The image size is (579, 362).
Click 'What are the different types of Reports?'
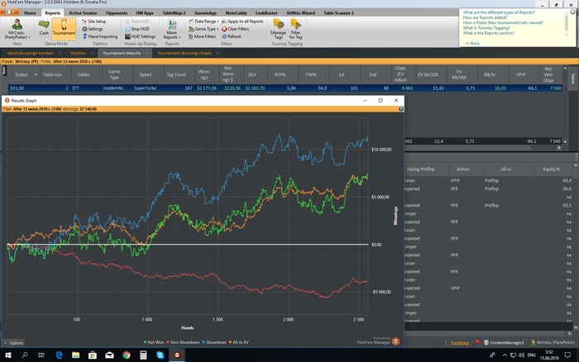(499, 12)
